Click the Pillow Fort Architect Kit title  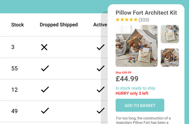point(146,13)
